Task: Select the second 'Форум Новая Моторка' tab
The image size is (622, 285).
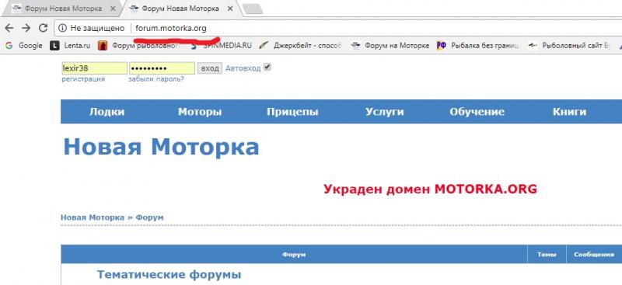Action: [x=180, y=9]
